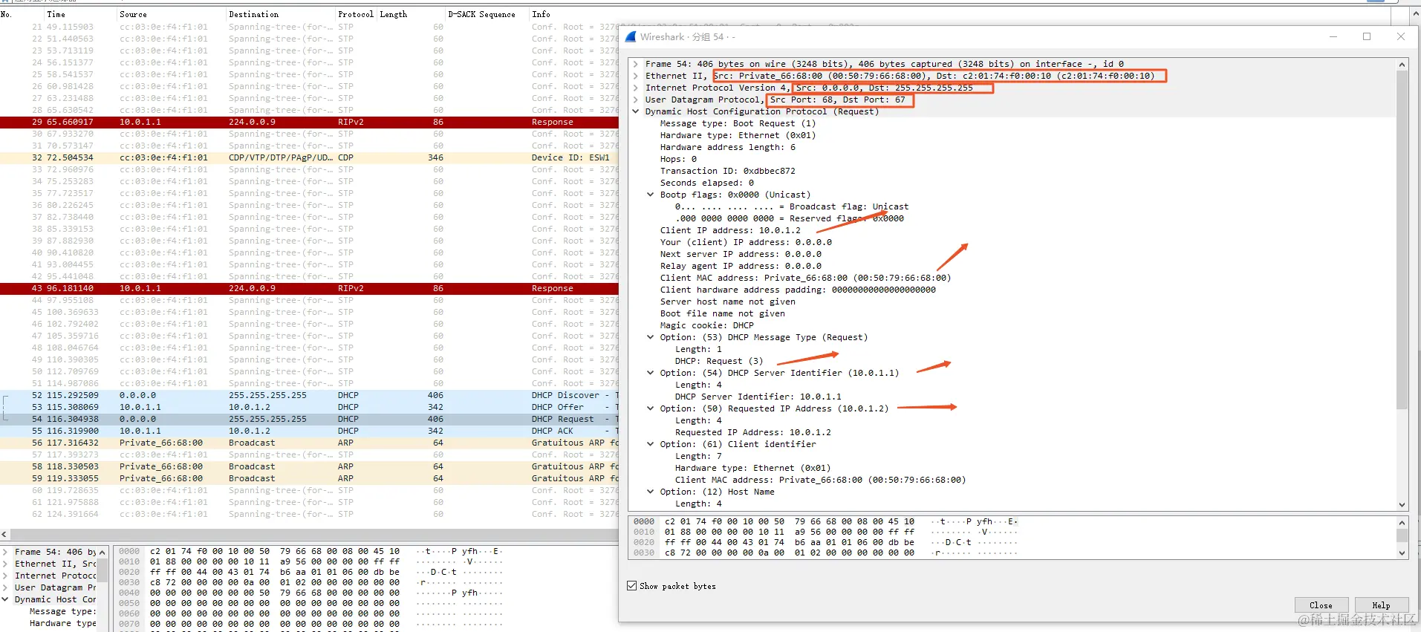This screenshot has width=1421, height=632.
Task: Collapse the Bootp flags node
Action: click(651, 195)
